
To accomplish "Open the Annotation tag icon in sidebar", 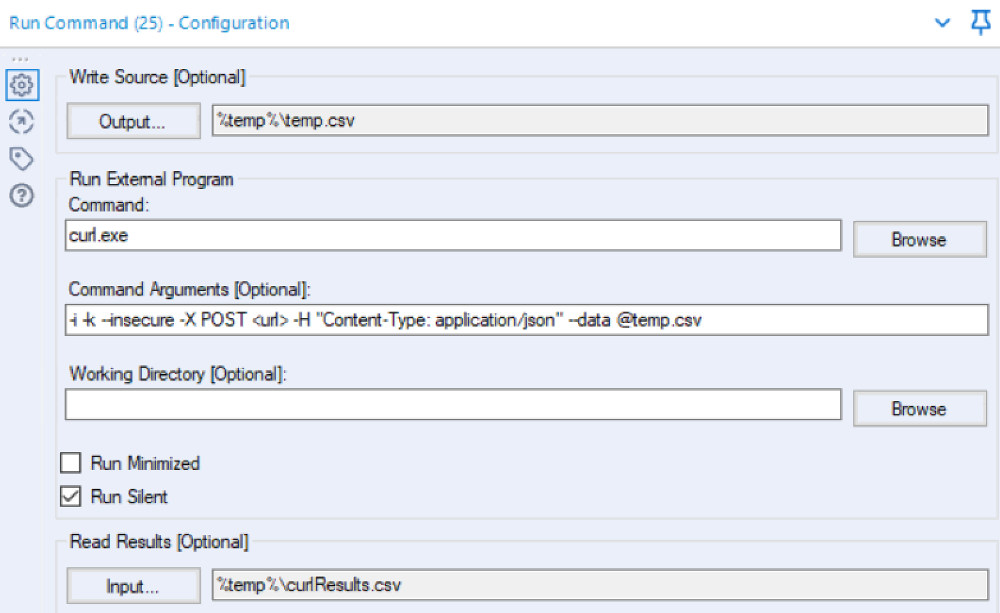I will pyautogui.click(x=22, y=158).
